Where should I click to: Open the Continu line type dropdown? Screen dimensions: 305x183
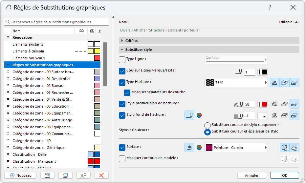click(236, 59)
